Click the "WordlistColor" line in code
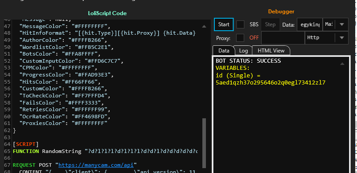The image size is (357, 173). pos(66,47)
